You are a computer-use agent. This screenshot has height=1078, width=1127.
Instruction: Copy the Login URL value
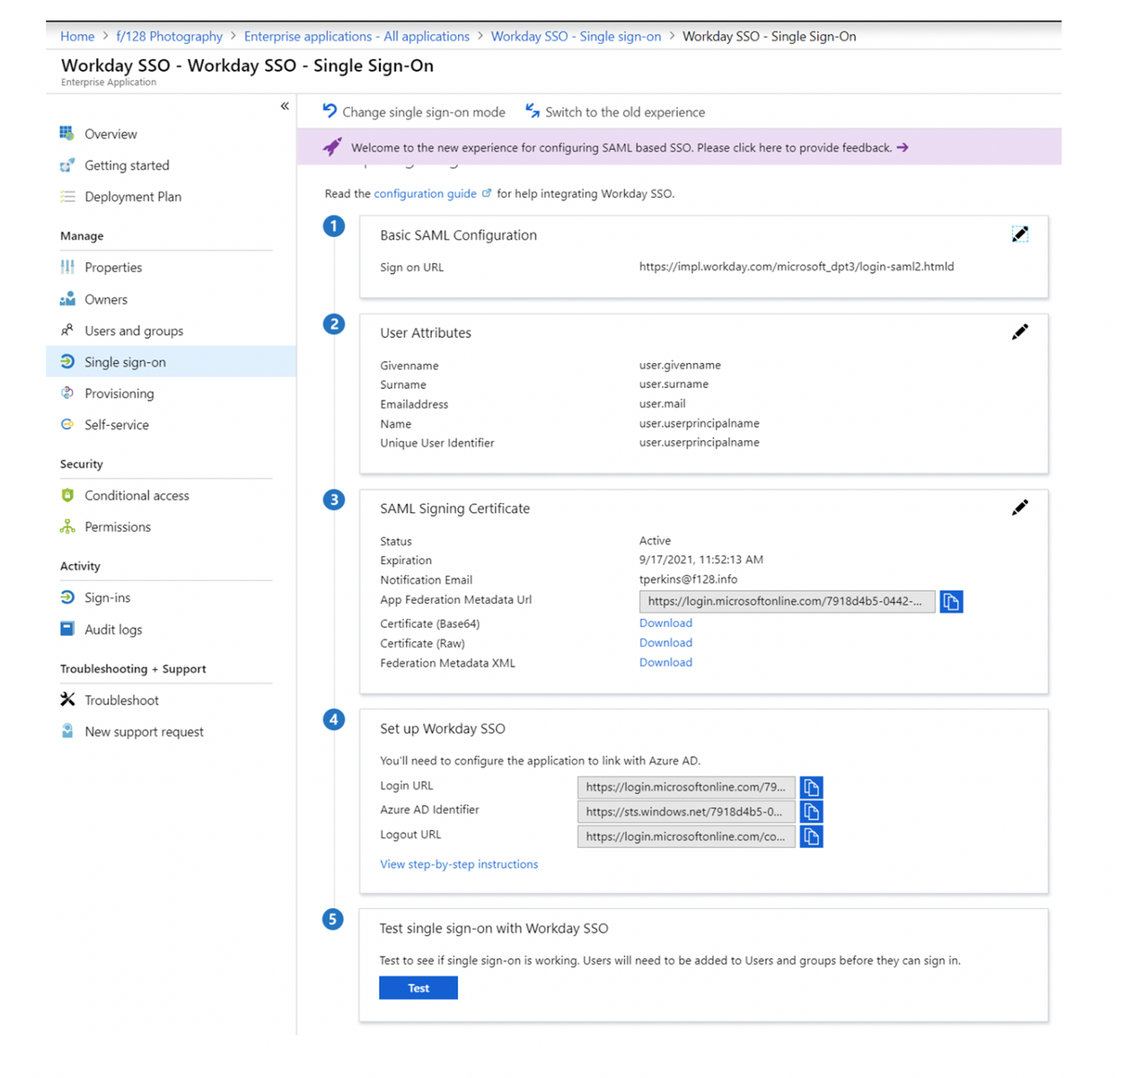point(811,787)
